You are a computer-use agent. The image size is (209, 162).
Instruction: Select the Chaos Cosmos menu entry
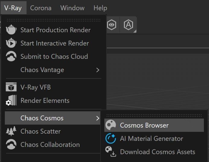pyautogui.click(x=52, y=118)
